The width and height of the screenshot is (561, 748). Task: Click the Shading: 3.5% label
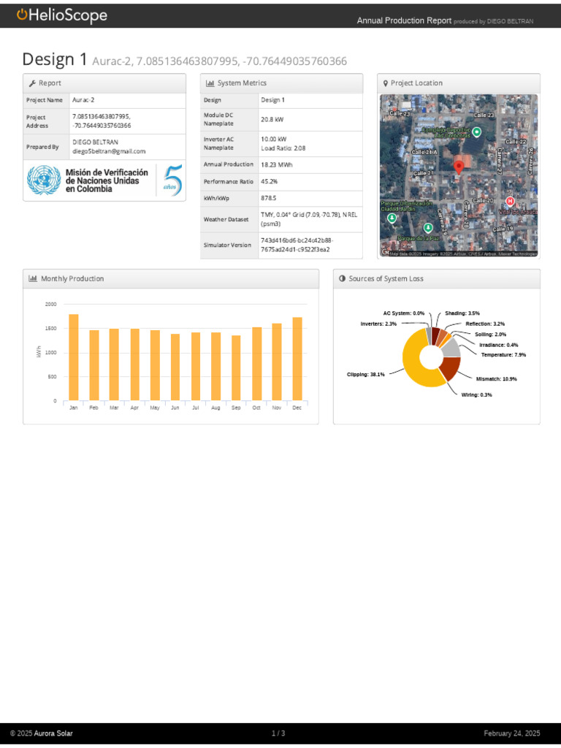(x=462, y=313)
